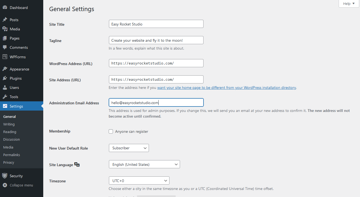Open the Security menu label
360x197 pixels.
coord(16,176)
